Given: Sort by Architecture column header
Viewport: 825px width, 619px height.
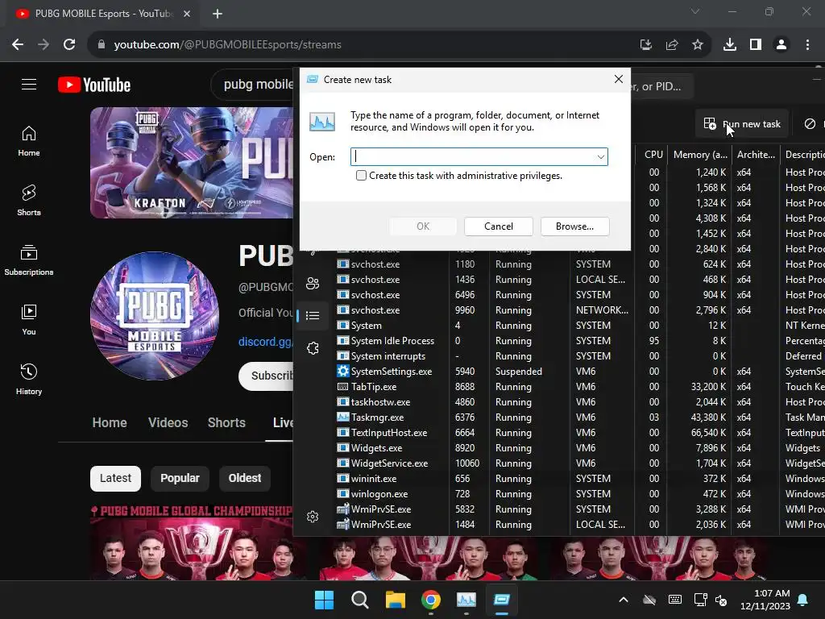Looking at the screenshot, I should click(756, 155).
